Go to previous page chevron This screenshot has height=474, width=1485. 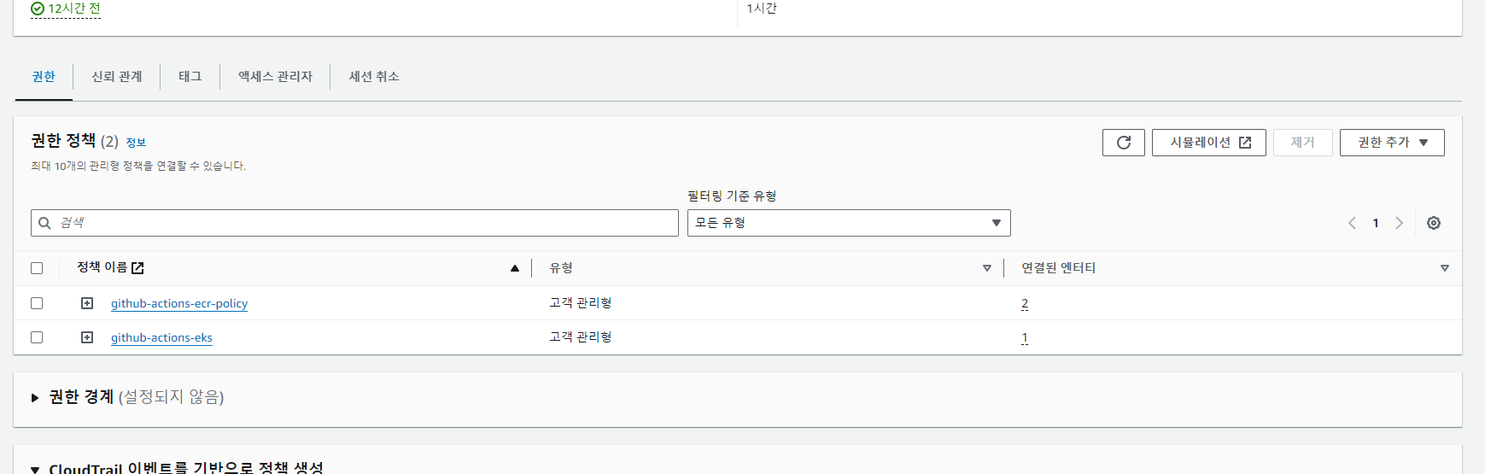click(1352, 223)
